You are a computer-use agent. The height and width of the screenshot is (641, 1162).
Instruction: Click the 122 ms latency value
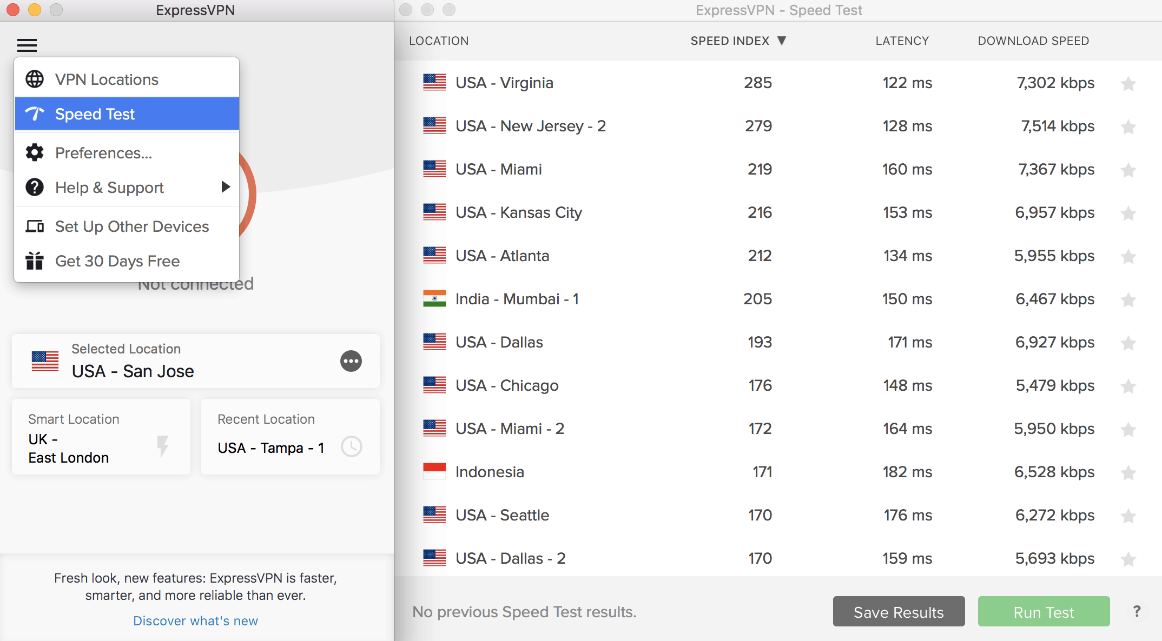(907, 82)
